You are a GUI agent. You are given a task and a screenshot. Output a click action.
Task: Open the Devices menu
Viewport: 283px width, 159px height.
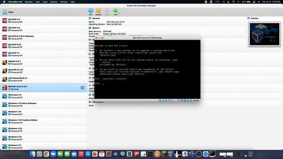click(x=54, y=2)
